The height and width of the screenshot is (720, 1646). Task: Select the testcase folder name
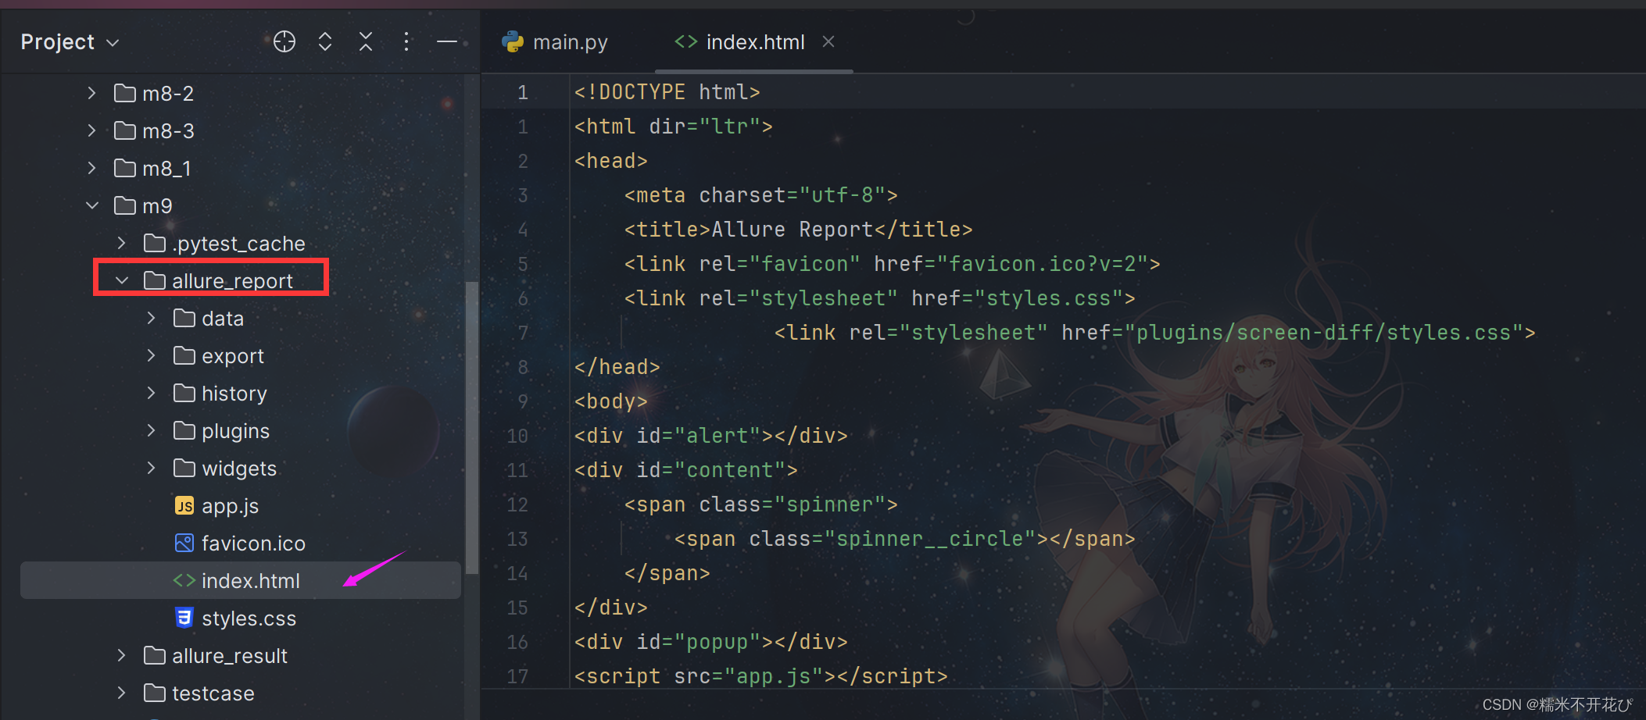click(213, 693)
